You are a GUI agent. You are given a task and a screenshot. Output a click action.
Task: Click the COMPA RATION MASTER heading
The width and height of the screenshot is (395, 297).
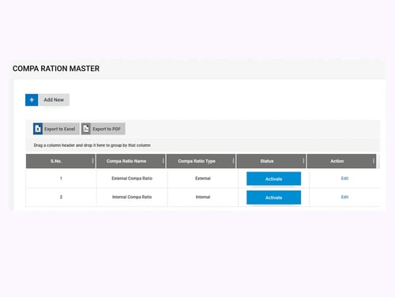coord(56,69)
